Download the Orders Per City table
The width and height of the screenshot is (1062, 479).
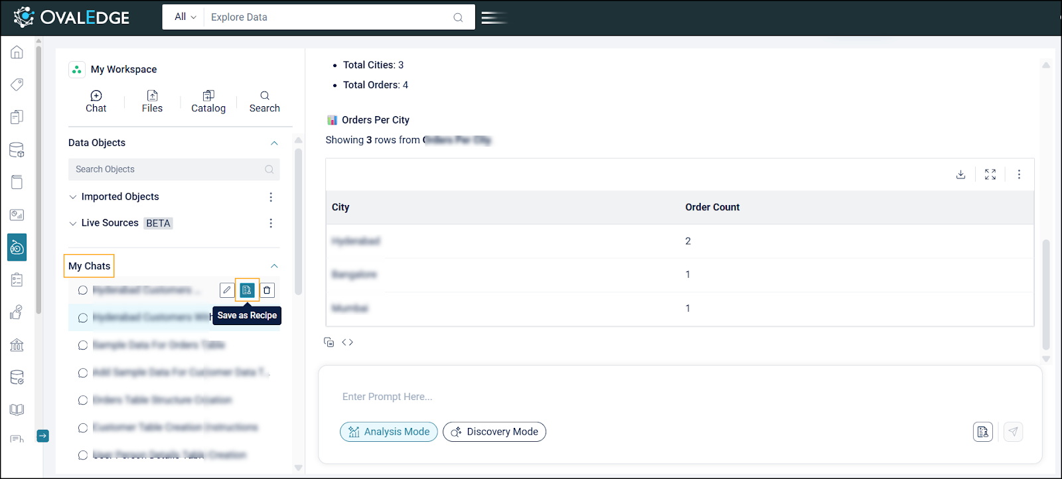pos(960,174)
